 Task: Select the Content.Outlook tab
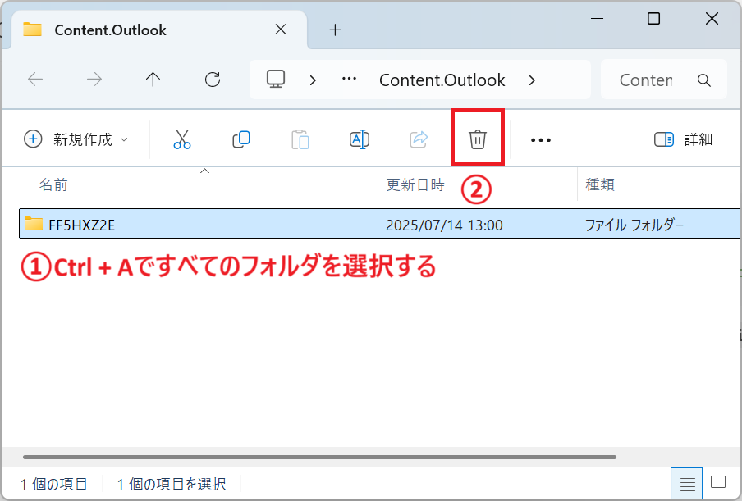[x=158, y=30]
